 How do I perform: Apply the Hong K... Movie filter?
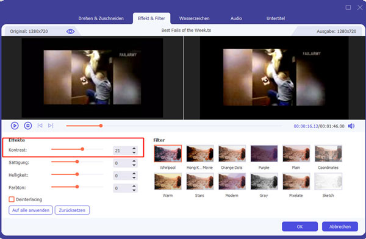point(200,154)
